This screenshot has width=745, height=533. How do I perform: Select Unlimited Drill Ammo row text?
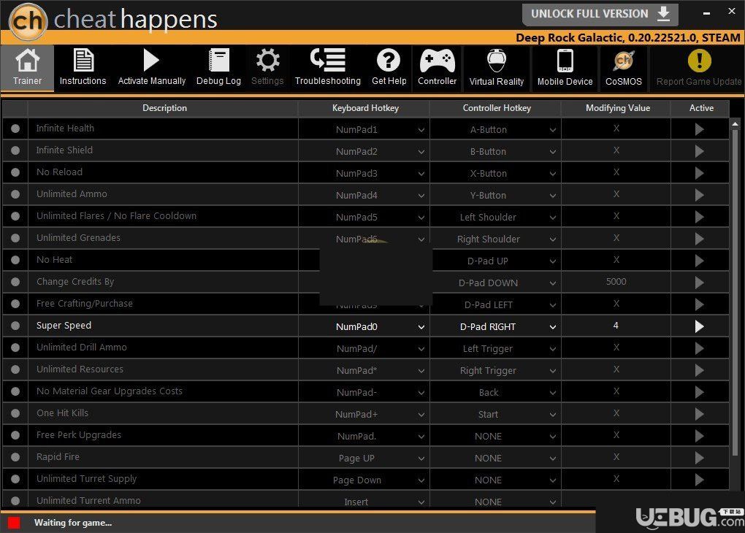coord(82,347)
